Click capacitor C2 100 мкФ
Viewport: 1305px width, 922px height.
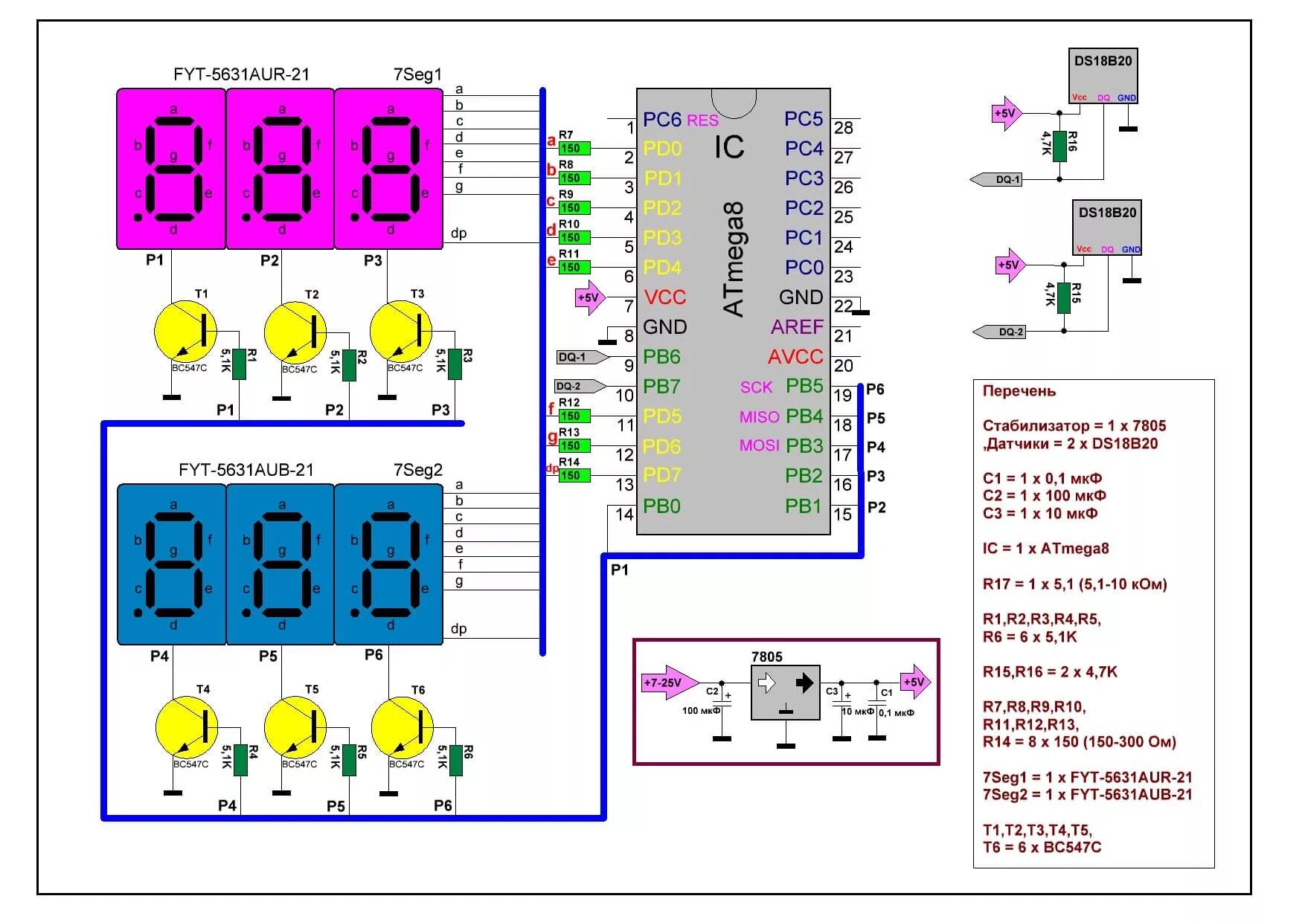click(721, 704)
